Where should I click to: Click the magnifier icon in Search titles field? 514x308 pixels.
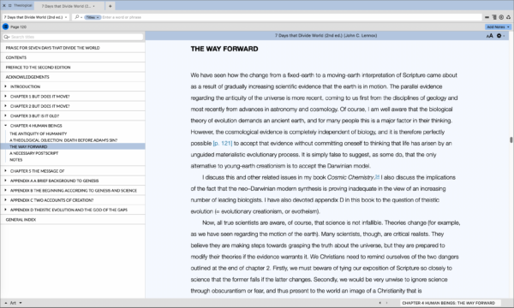7,37
